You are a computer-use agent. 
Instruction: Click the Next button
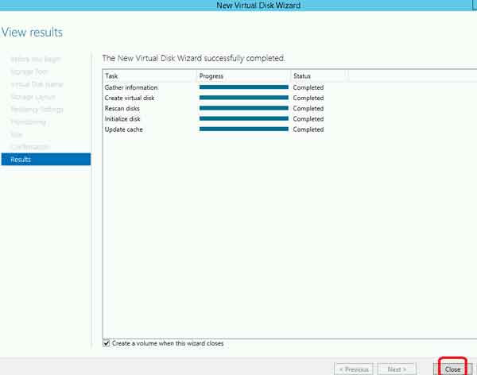pos(397,369)
